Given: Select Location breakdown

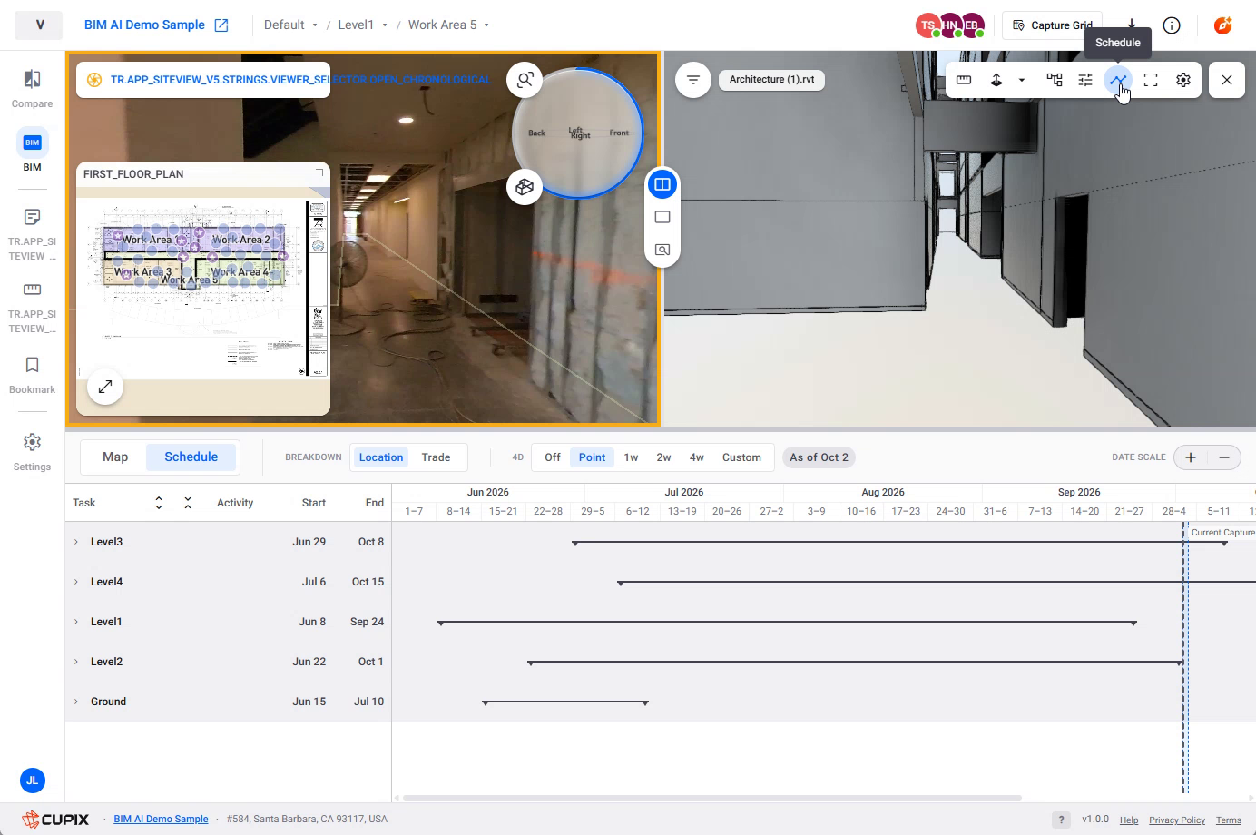Looking at the screenshot, I should click(381, 457).
